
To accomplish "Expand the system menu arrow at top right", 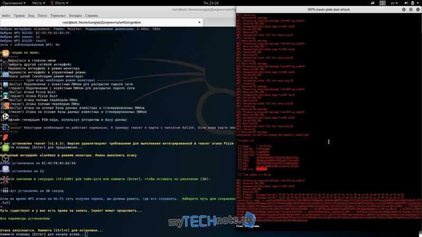I will tap(419, 3).
